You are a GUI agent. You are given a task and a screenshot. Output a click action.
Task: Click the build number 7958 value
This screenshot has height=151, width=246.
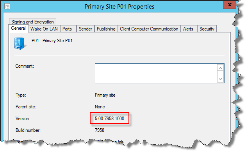click(x=100, y=130)
